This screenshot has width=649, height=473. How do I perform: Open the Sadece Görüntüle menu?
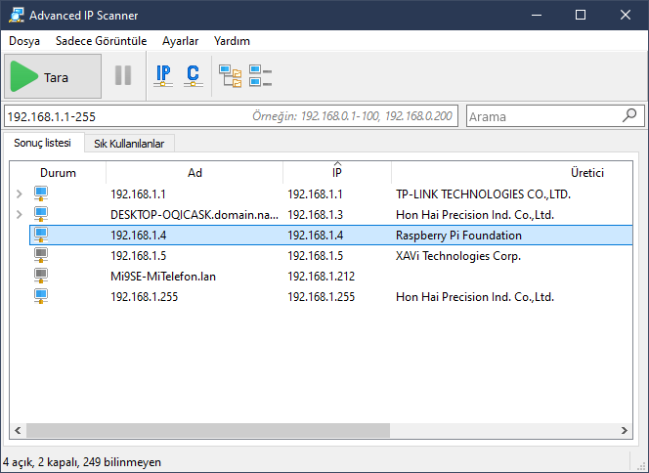click(101, 41)
